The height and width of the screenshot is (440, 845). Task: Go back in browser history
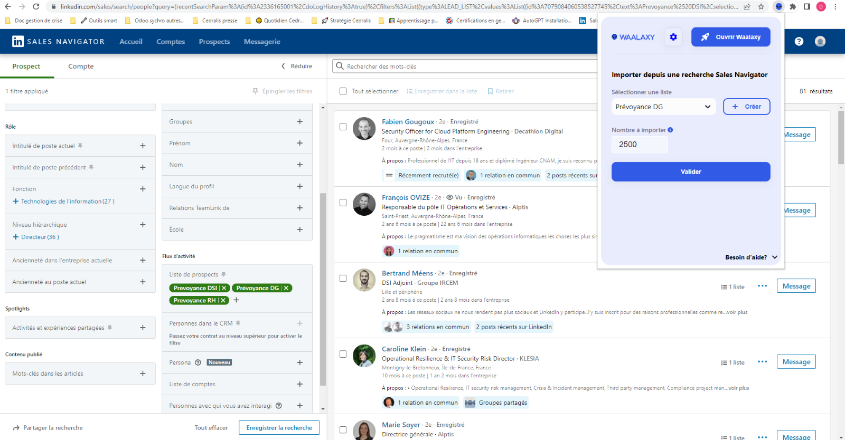tap(7, 6)
